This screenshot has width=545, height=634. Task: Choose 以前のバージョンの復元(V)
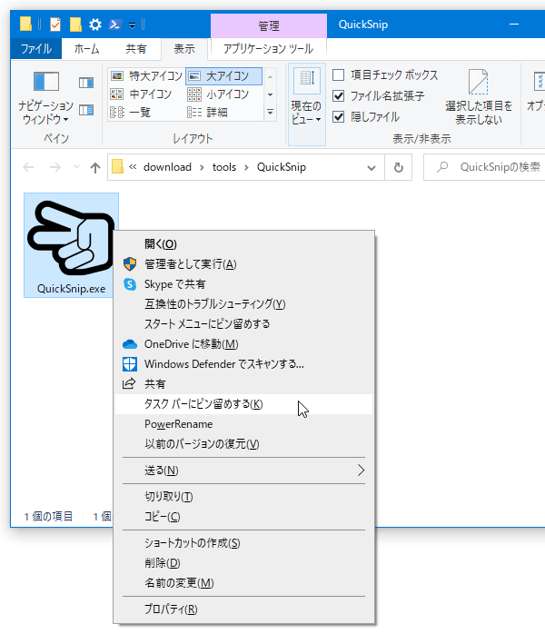point(243,444)
